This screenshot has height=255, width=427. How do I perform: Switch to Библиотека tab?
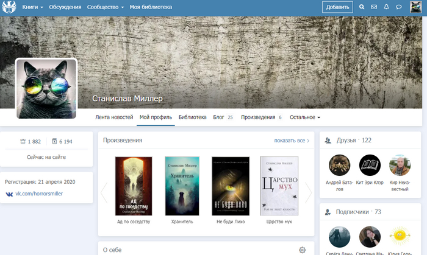[x=193, y=117]
